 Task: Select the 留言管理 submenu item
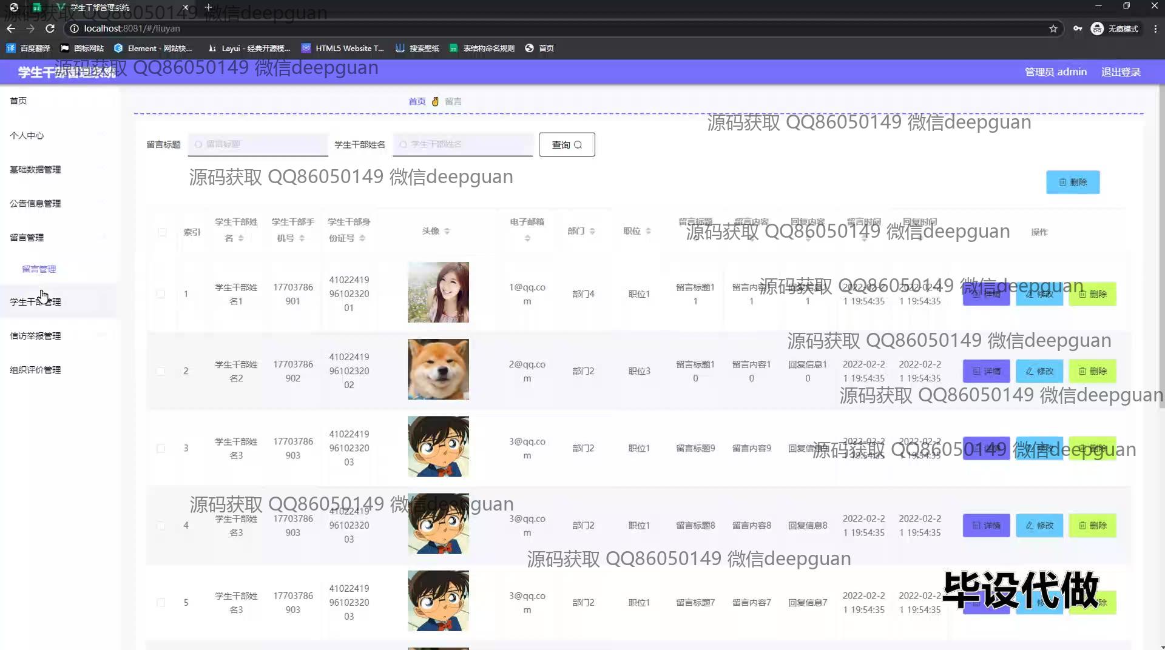coord(39,269)
